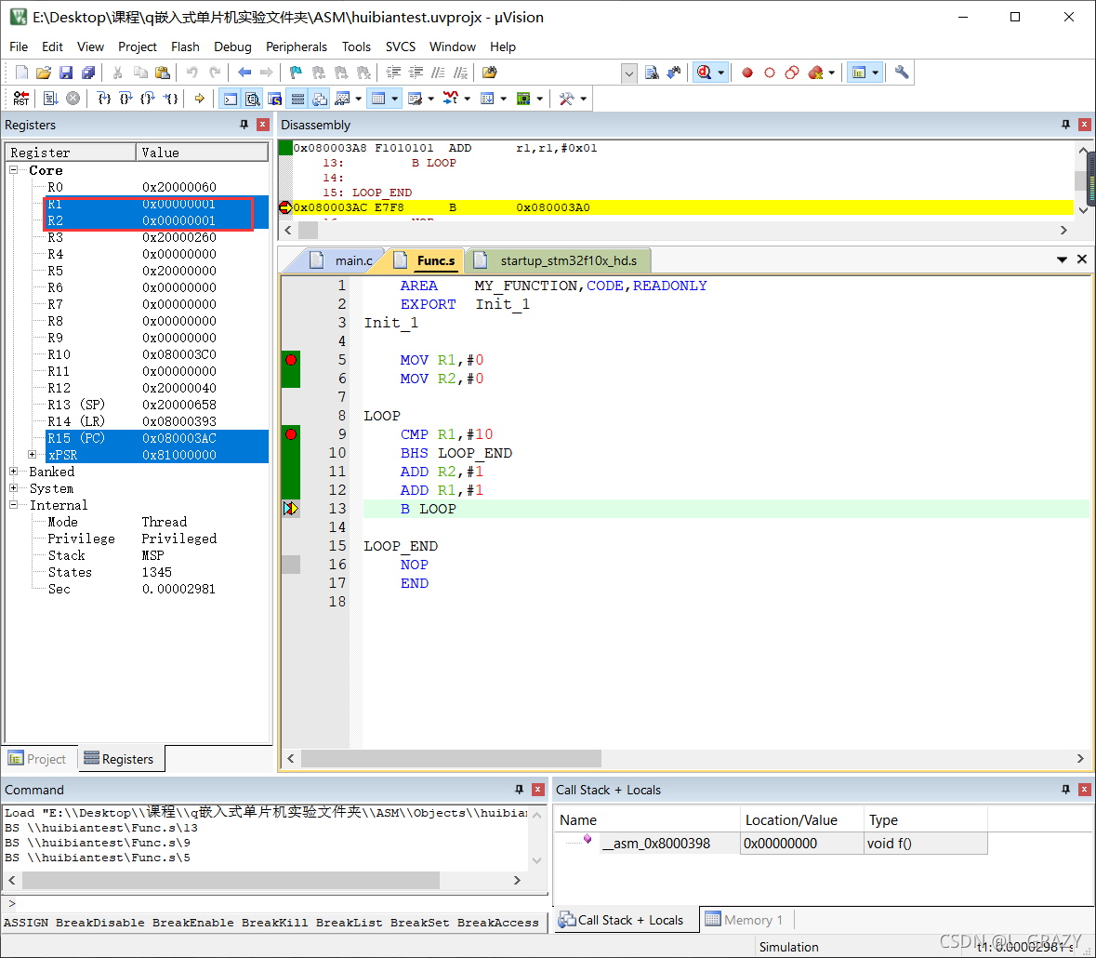
Task: Insert a bookmark with flag icon
Action: (x=296, y=73)
